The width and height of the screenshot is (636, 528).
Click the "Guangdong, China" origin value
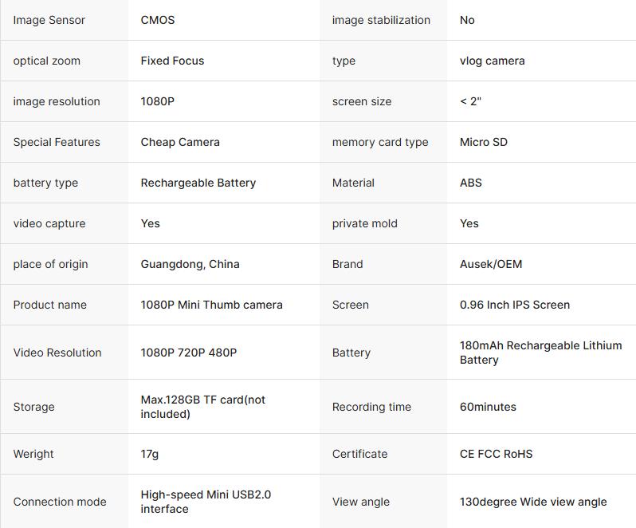(190, 264)
